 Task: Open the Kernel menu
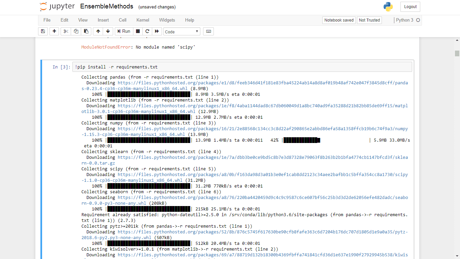tap(142, 20)
